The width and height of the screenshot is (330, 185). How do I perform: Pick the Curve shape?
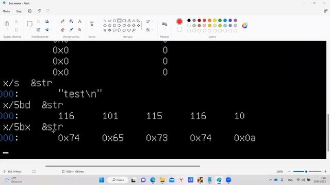tap(109, 21)
